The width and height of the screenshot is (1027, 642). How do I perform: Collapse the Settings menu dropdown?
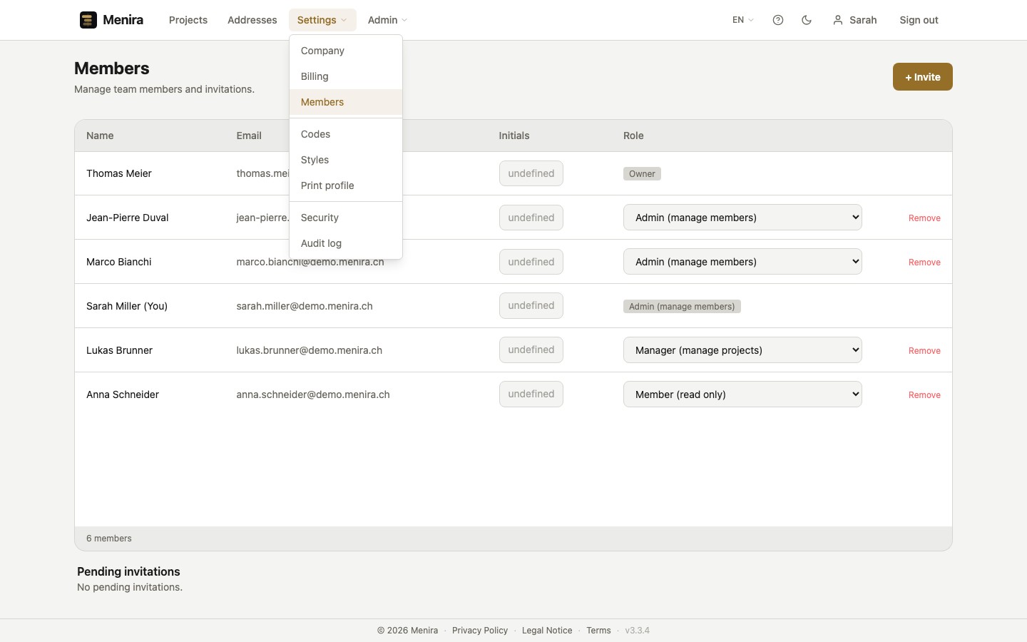coord(322,20)
